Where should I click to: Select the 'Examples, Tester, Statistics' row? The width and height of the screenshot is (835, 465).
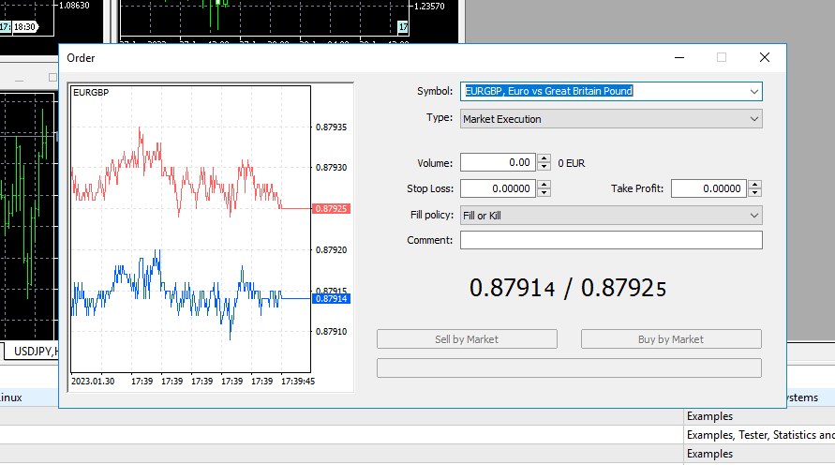[759, 435]
